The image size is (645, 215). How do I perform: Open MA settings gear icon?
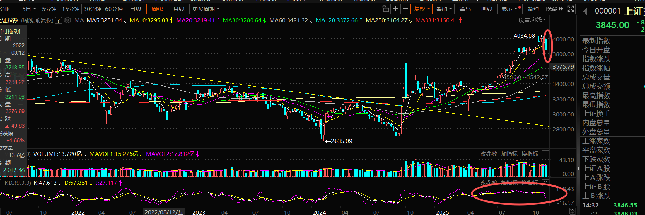coord(67,20)
